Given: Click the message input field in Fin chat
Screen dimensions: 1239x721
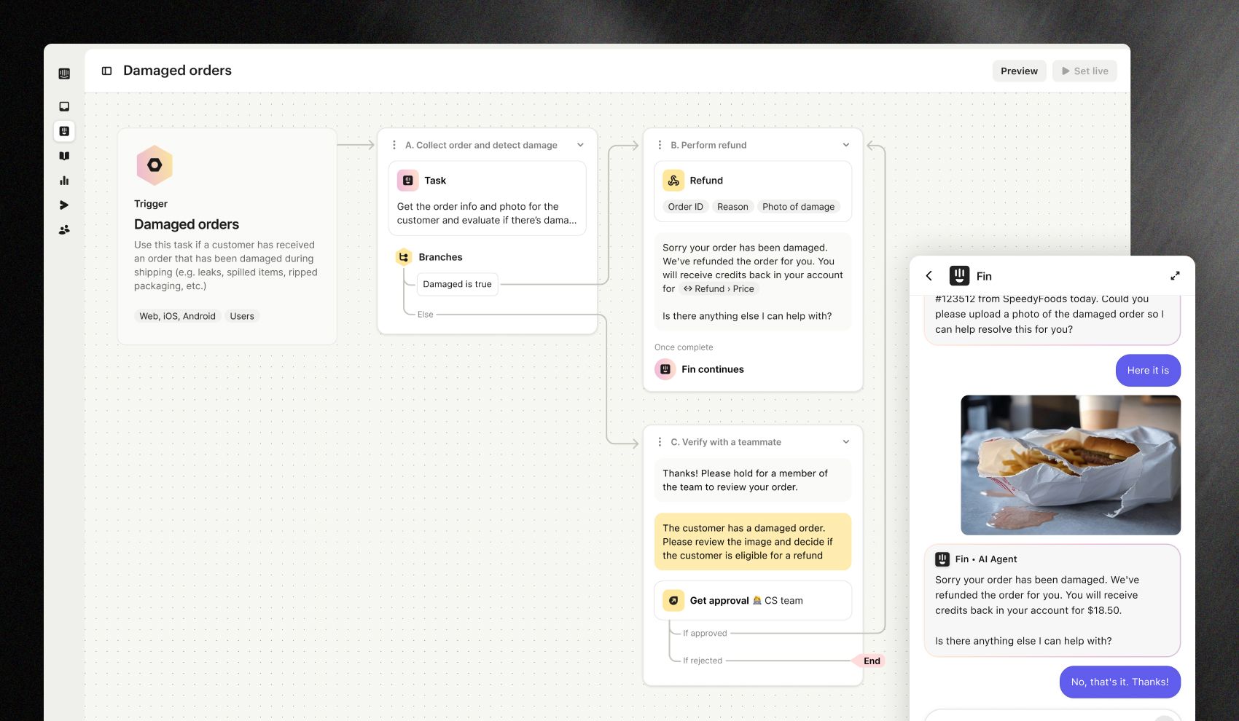Looking at the screenshot, I should tap(1052, 715).
